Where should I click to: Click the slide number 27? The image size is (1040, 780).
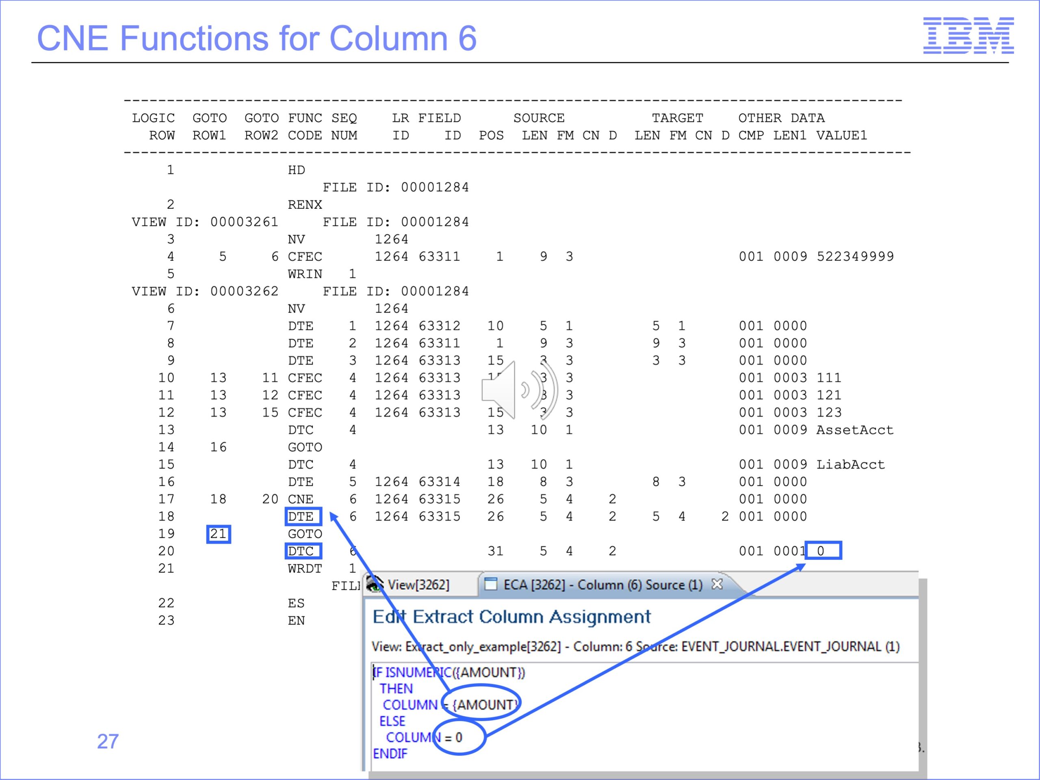pyautogui.click(x=108, y=741)
